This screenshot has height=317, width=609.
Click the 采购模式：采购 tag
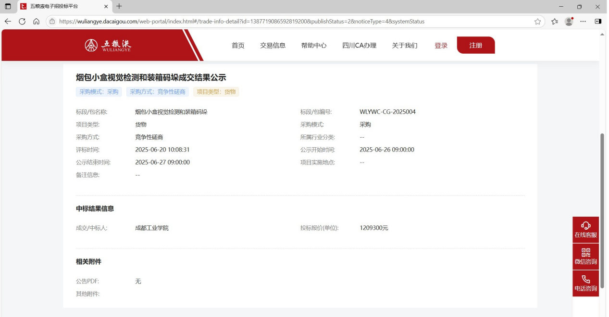[99, 92]
